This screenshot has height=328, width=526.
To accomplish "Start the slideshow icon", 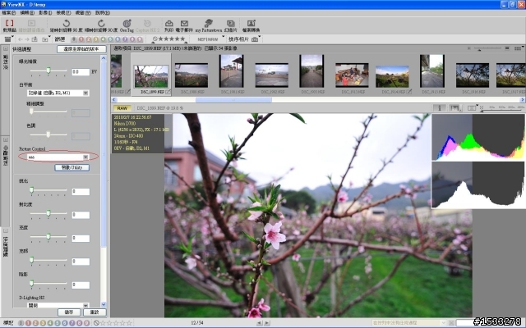I will click(x=230, y=23).
